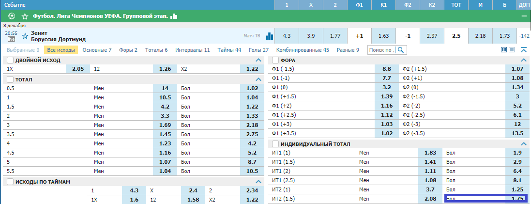
Task: Bet on away win odds 1.77
Action: [335, 36]
